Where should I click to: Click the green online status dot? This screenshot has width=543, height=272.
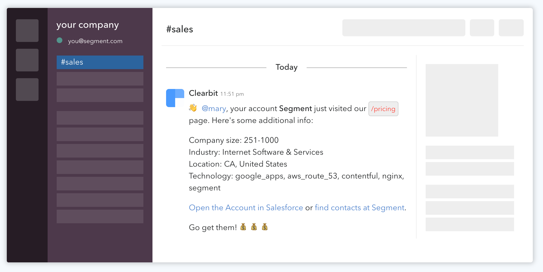click(60, 40)
